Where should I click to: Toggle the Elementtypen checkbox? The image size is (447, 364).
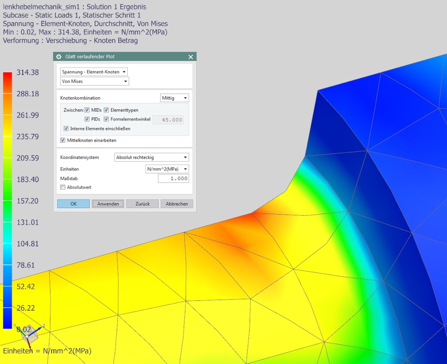point(106,110)
